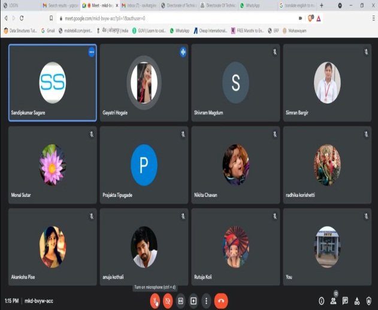Image resolution: width=378 pixels, height=310 pixels.
Task: Select Gayatri Hogale's video tile
Action: [x=143, y=83]
